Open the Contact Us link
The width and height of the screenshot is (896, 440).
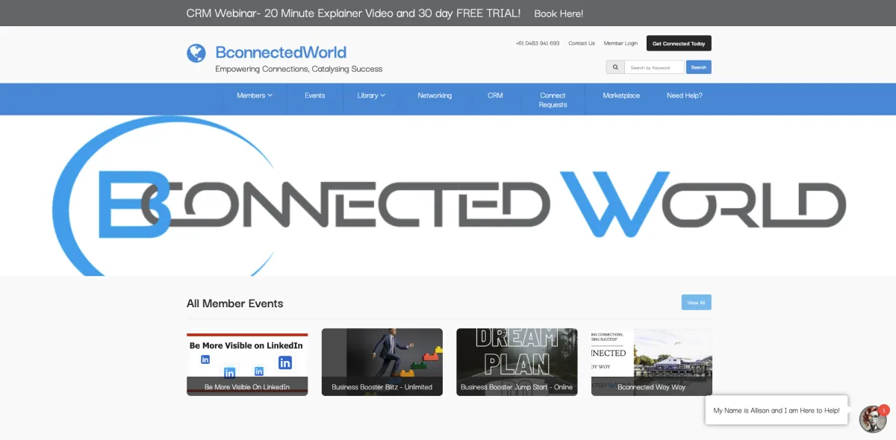(x=582, y=43)
